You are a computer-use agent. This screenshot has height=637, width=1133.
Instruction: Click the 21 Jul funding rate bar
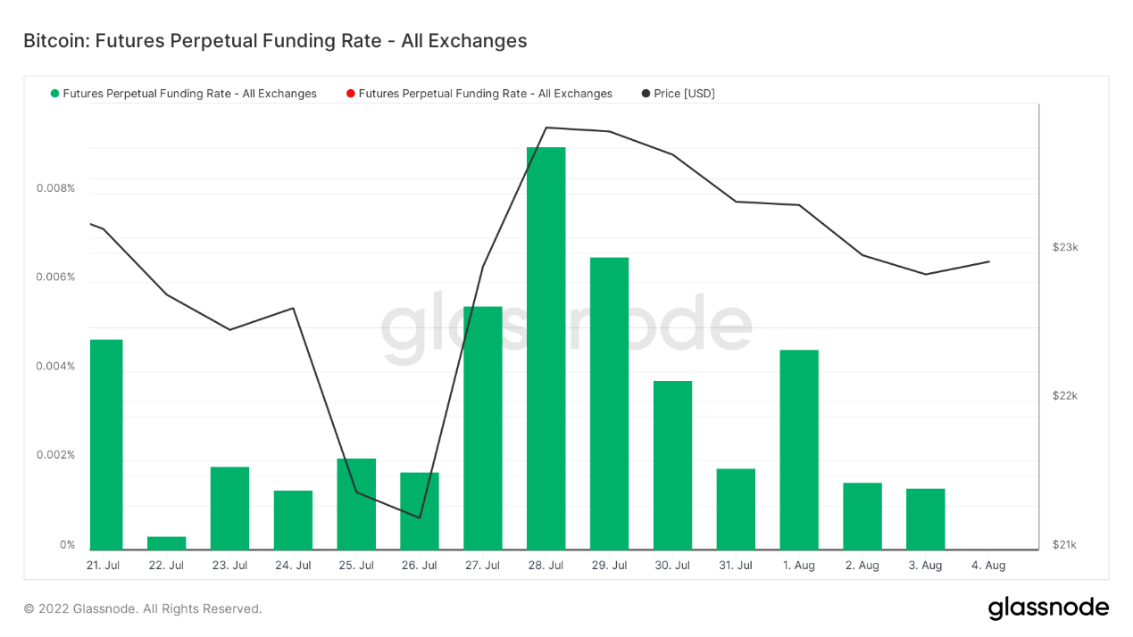(x=106, y=444)
